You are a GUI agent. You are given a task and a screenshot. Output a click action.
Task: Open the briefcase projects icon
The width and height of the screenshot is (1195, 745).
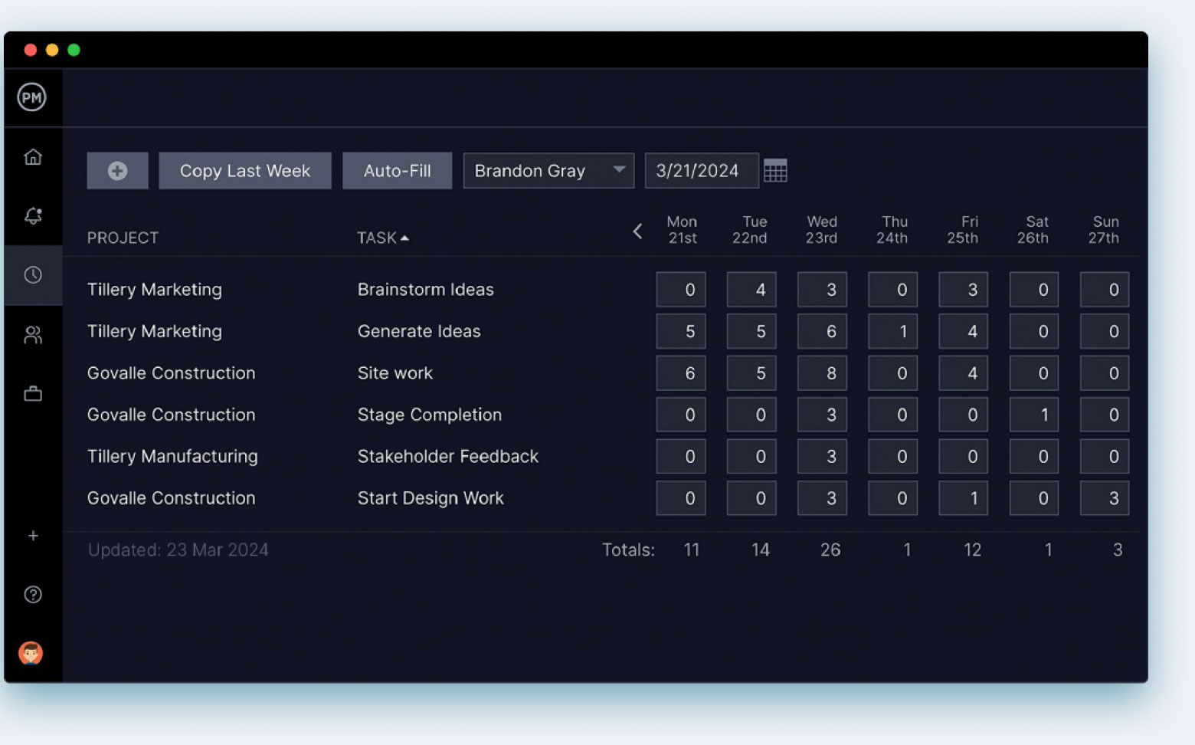tap(33, 393)
